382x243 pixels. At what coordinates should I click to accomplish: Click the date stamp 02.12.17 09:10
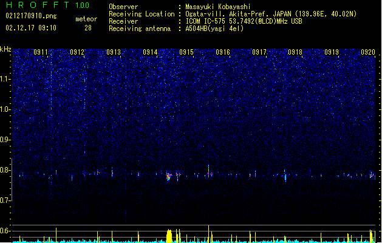click(31, 28)
